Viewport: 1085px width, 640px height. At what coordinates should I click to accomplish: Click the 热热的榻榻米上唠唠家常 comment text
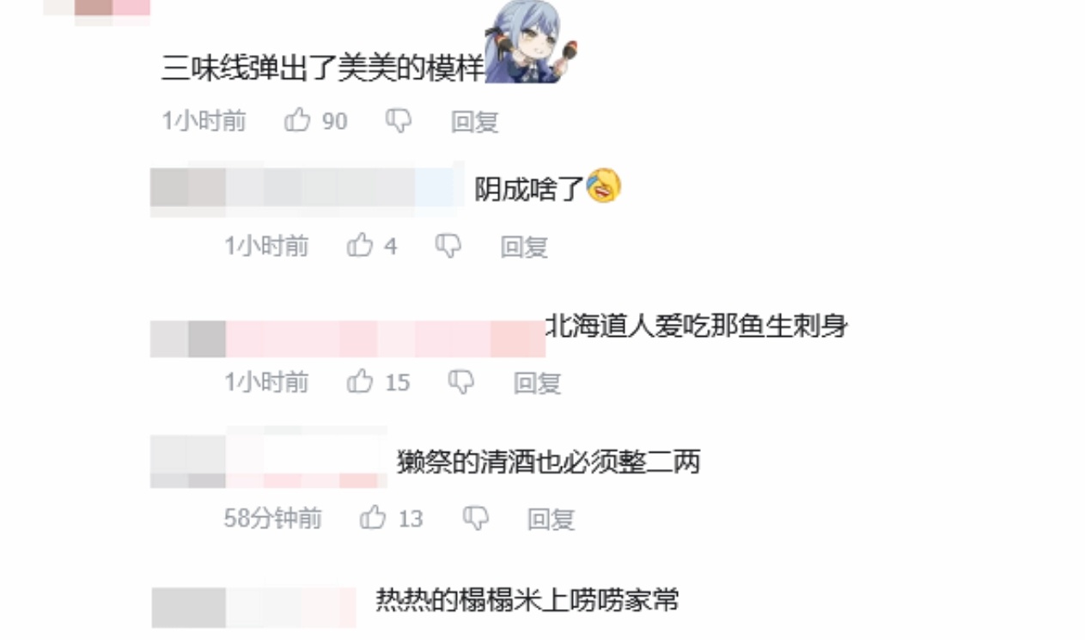pyautogui.click(x=527, y=600)
